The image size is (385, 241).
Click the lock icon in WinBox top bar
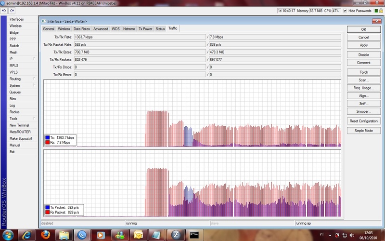click(x=381, y=11)
